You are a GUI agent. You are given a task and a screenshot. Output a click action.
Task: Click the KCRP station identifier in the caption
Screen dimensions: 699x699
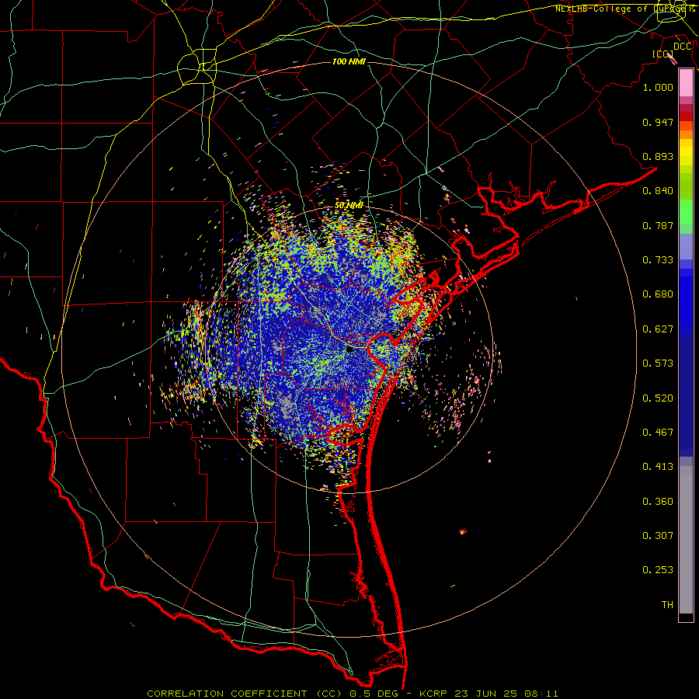point(433,694)
